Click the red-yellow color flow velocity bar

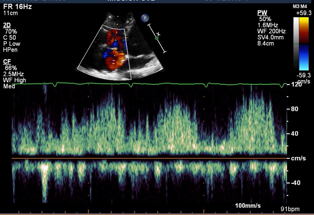coord(304,30)
